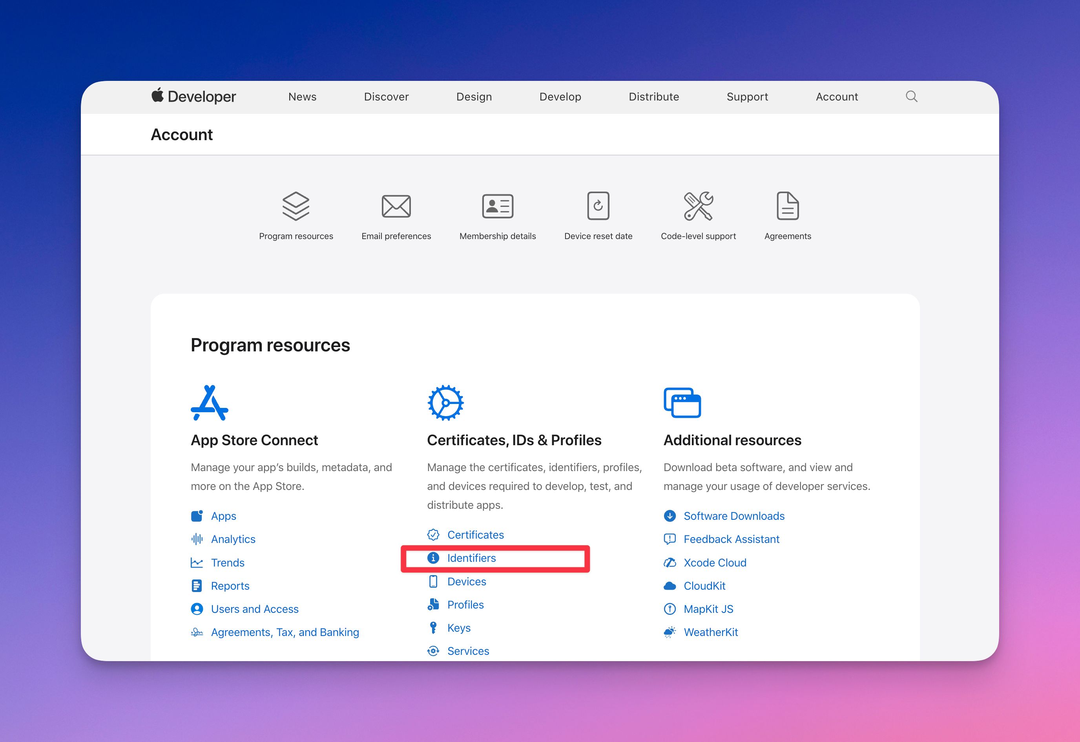
Task: Select Distribute in the navigation menu
Action: 653,97
